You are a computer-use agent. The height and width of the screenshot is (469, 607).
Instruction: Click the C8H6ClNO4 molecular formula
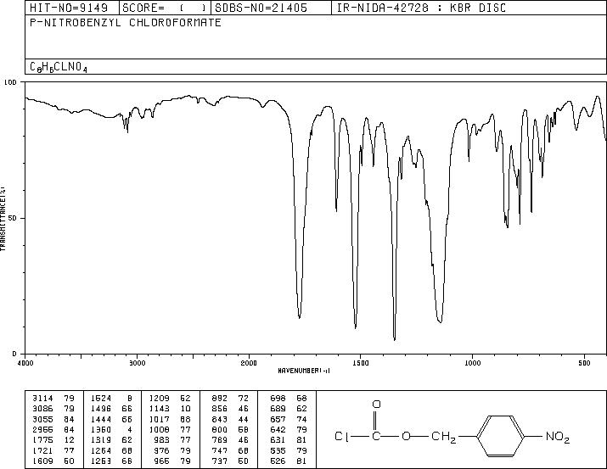59,67
